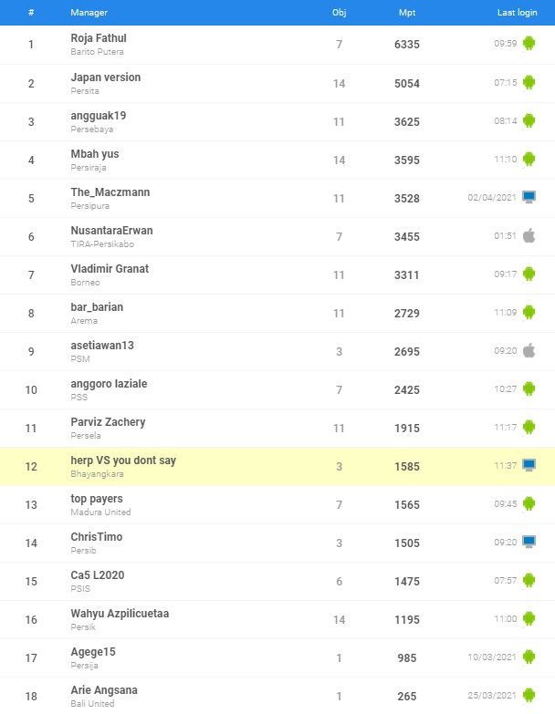The height and width of the screenshot is (714, 555).
Task: Click monitor icon in ChrisTimo row
Action: click(529, 542)
